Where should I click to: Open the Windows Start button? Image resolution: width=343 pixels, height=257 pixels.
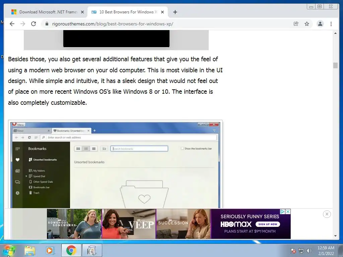(x=9, y=250)
